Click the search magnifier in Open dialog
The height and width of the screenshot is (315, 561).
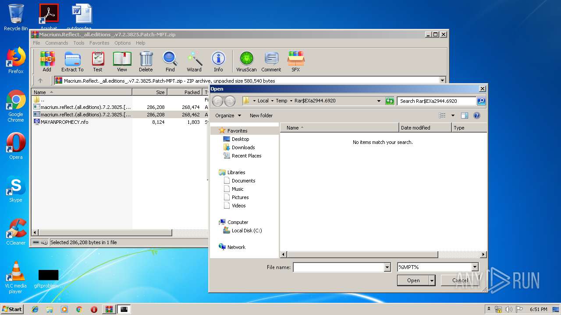[x=481, y=101]
